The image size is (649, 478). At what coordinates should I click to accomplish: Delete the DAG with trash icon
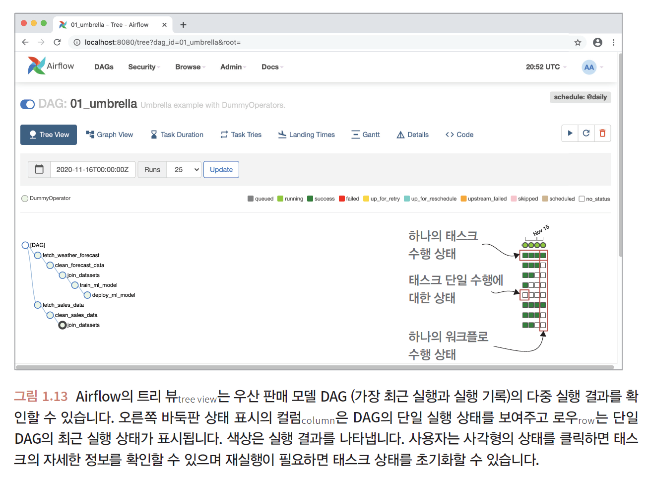point(602,133)
